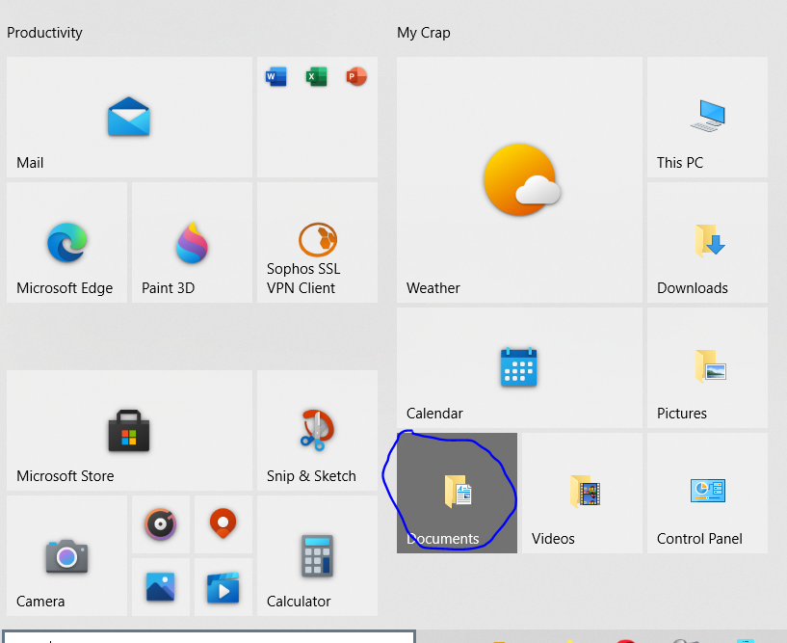Launch Word from the Office folder tile
The image size is (787, 643).
point(276,77)
